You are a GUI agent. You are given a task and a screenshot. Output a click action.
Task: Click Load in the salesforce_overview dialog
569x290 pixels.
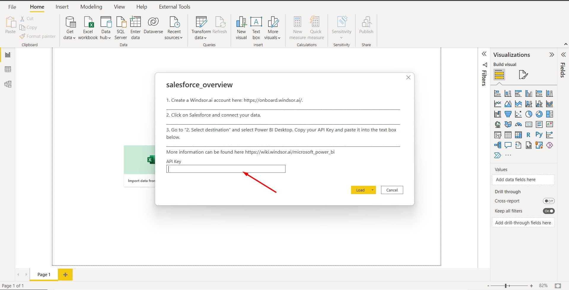click(x=360, y=190)
